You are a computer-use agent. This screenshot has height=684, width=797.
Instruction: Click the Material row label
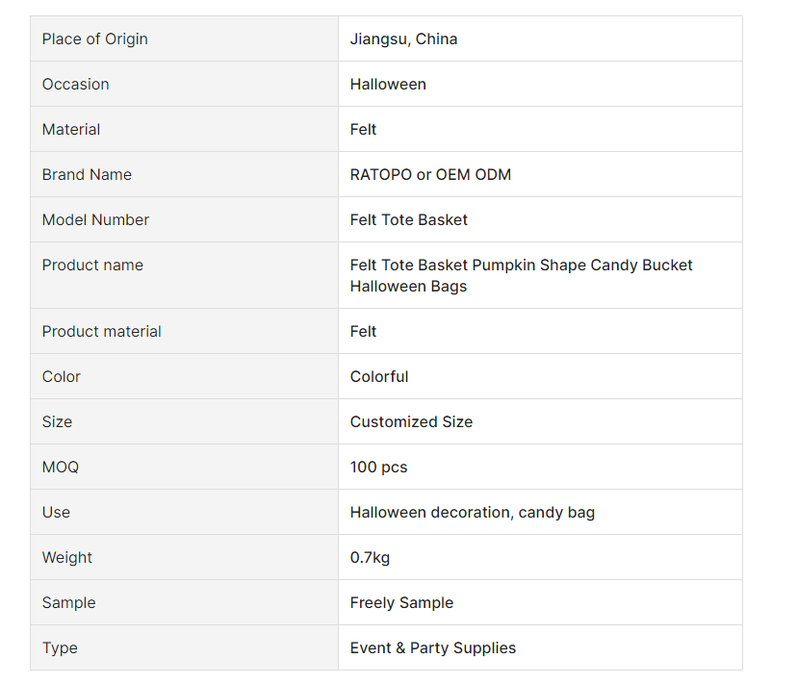tap(71, 130)
